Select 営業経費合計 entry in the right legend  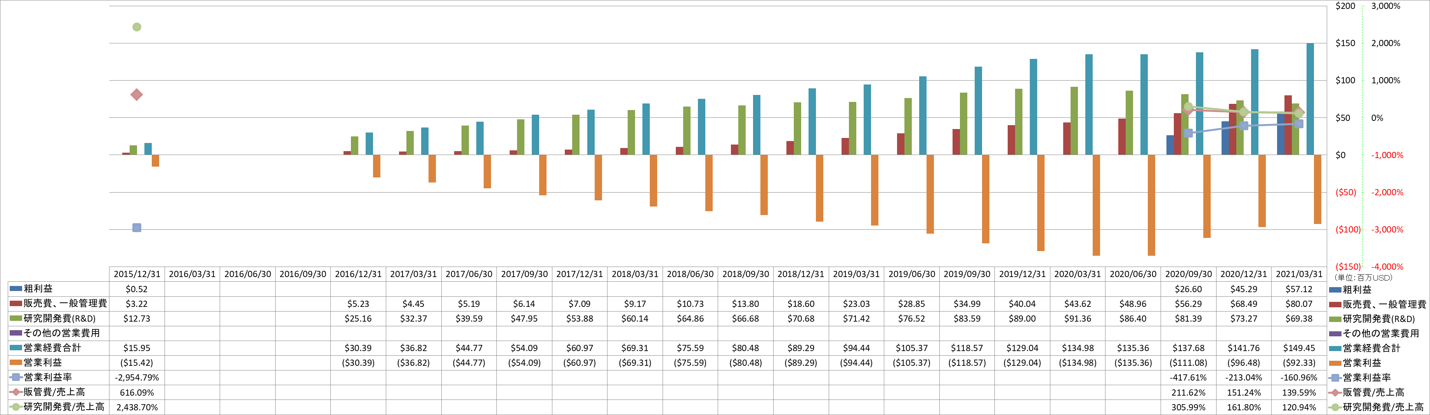tap(1364, 348)
